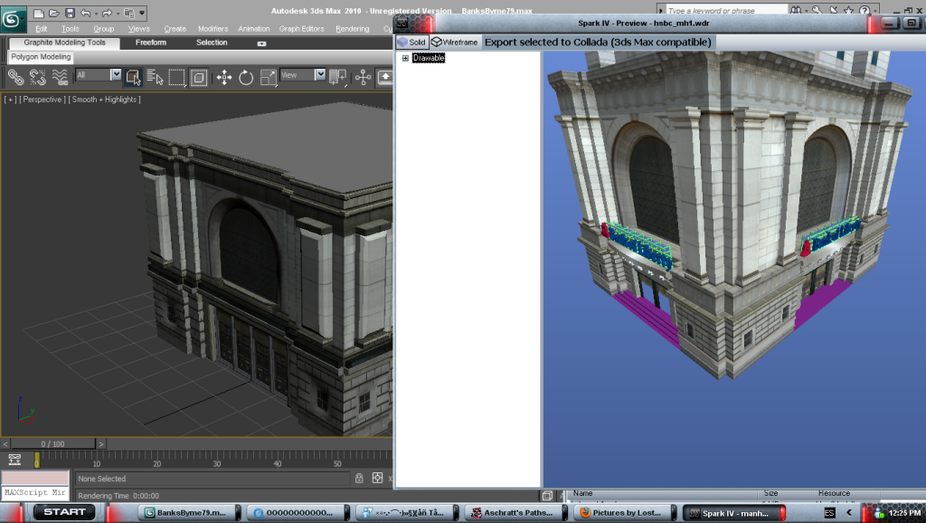This screenshot has height=523, width=926.
Task: Open the Select by Name dialog
Action: pos(155,78)
